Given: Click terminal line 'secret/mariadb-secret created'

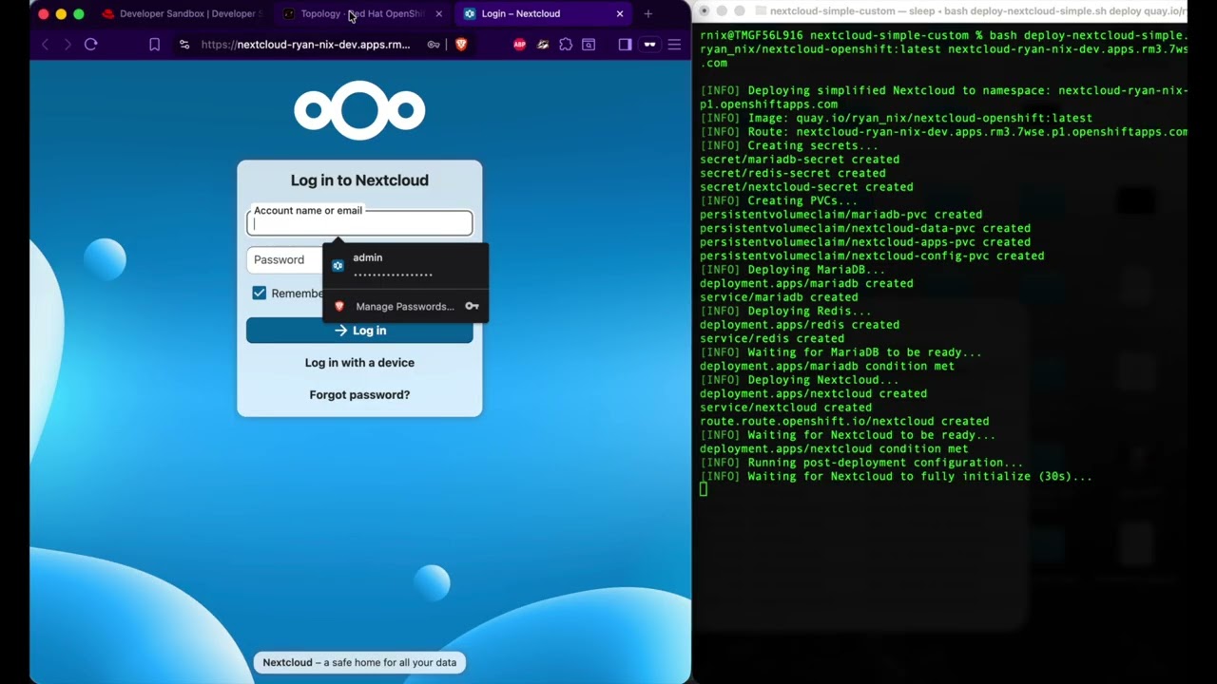Looking at the screenshot, I should 800,160.
